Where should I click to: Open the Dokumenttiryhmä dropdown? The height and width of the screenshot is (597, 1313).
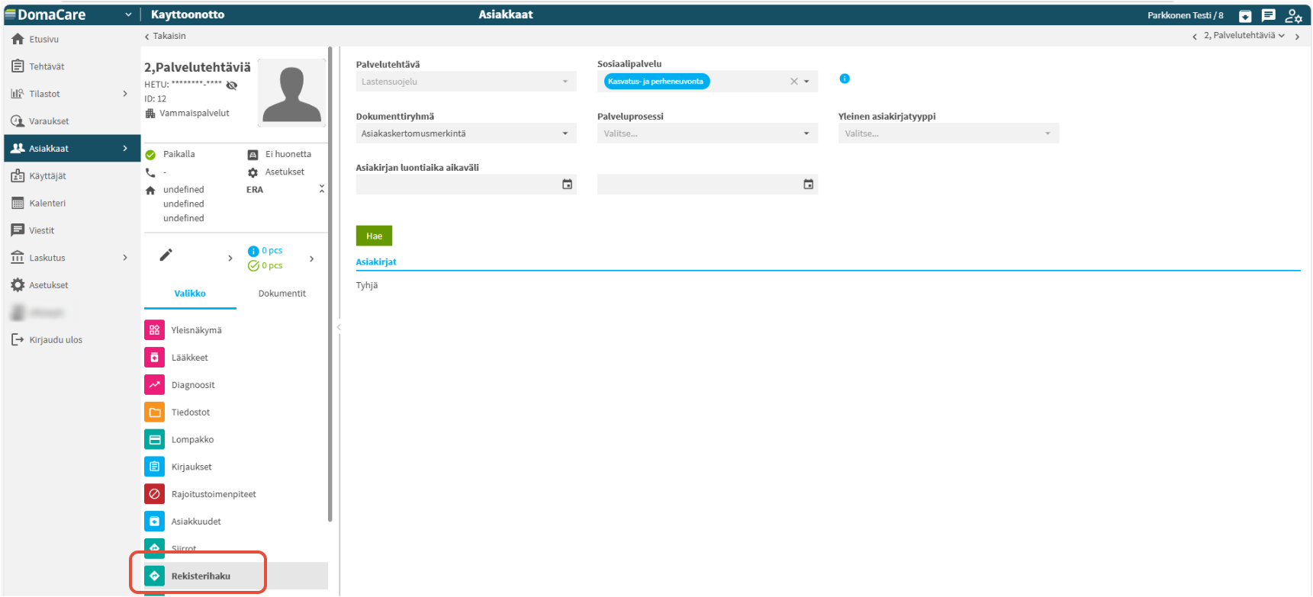click(466, 133)
